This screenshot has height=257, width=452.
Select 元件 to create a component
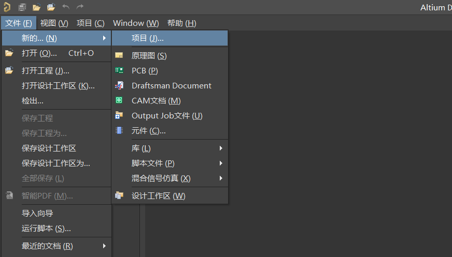[148, 131]
